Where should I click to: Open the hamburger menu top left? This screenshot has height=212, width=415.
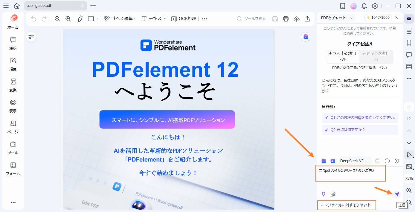[6, 5]
